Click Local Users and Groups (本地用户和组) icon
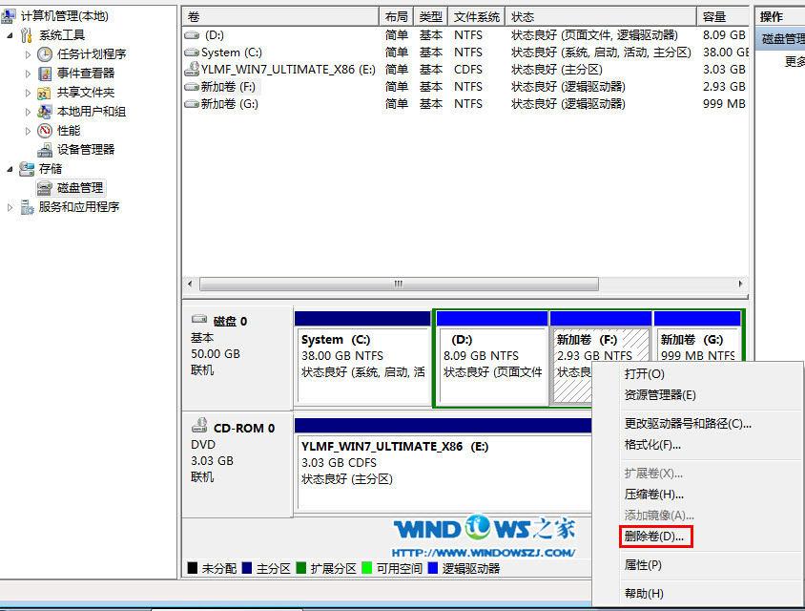Viewport: 805px width, 611px height. click(x=45, y=112)
